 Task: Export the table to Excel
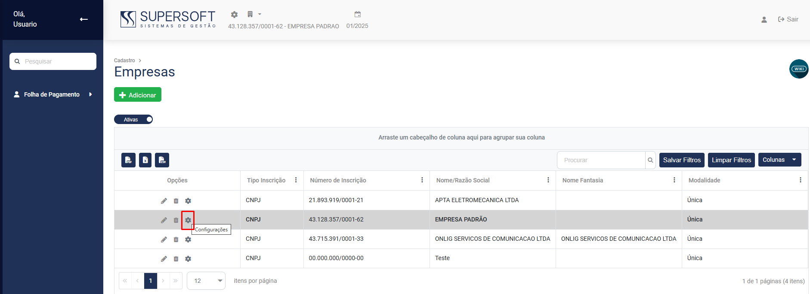(145, 160)
